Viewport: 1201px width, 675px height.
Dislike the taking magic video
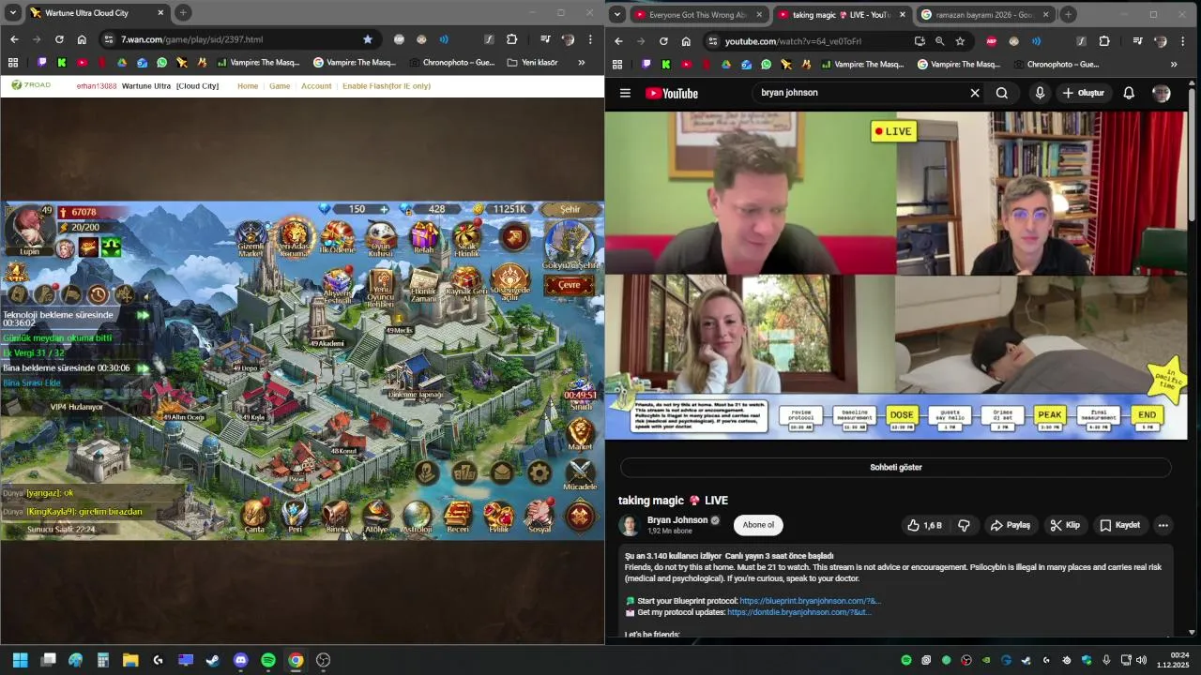click(x=964, y=525)
